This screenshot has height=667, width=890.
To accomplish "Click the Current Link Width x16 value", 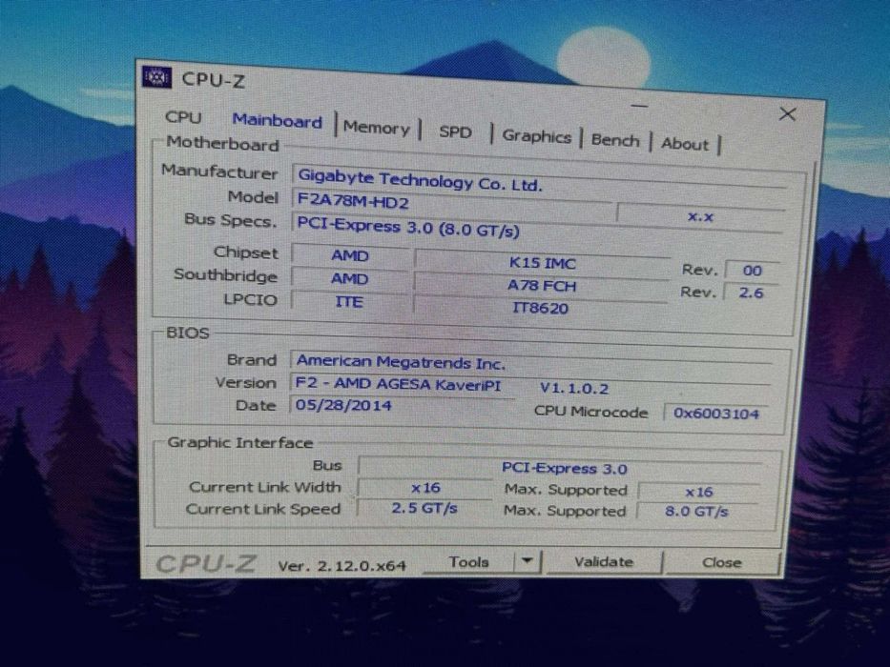I will 425,488.
